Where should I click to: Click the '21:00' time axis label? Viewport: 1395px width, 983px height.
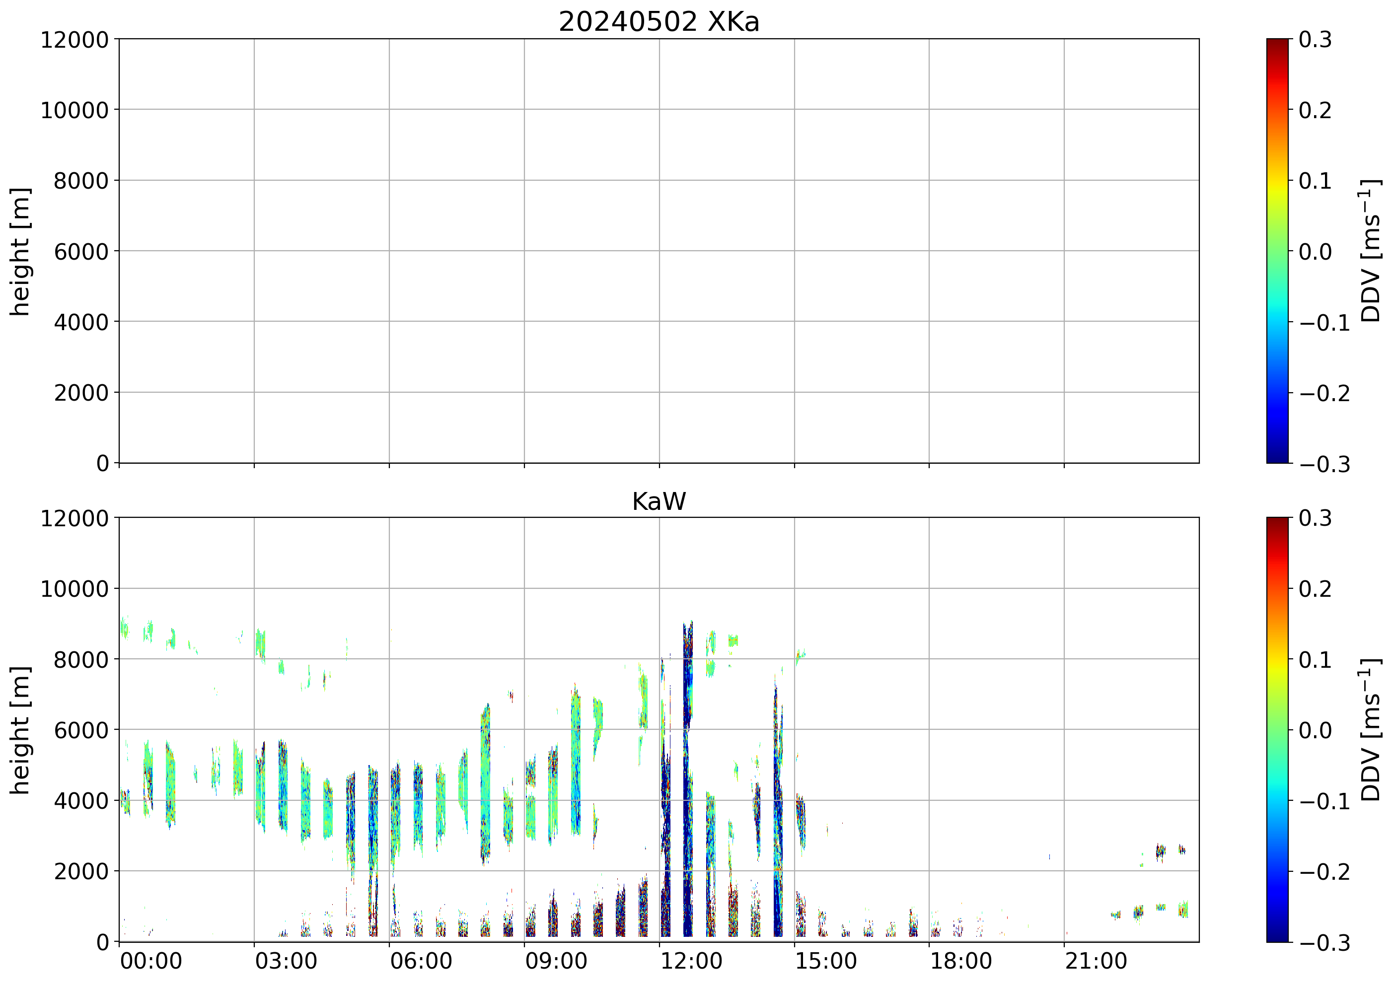pyautogui.click(x=1096, y=962)
